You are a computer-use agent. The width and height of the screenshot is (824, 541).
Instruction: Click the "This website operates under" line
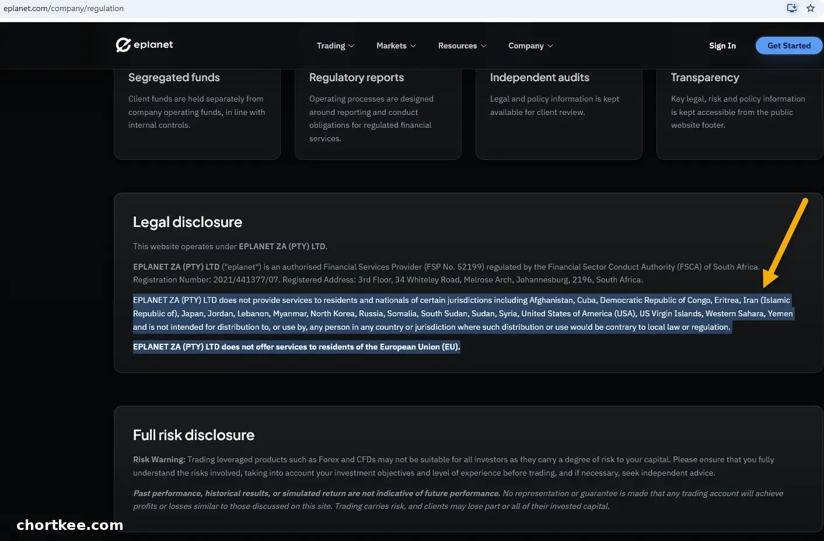(231, 246)
